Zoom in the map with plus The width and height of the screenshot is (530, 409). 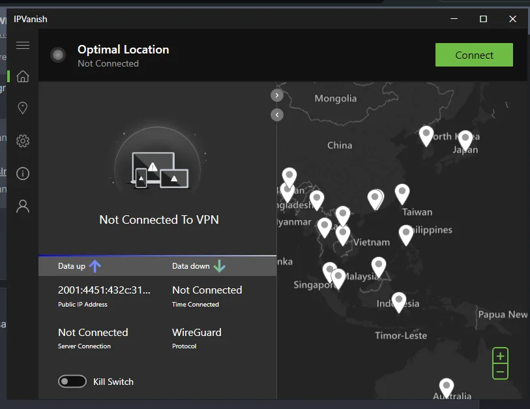(500, 356)
